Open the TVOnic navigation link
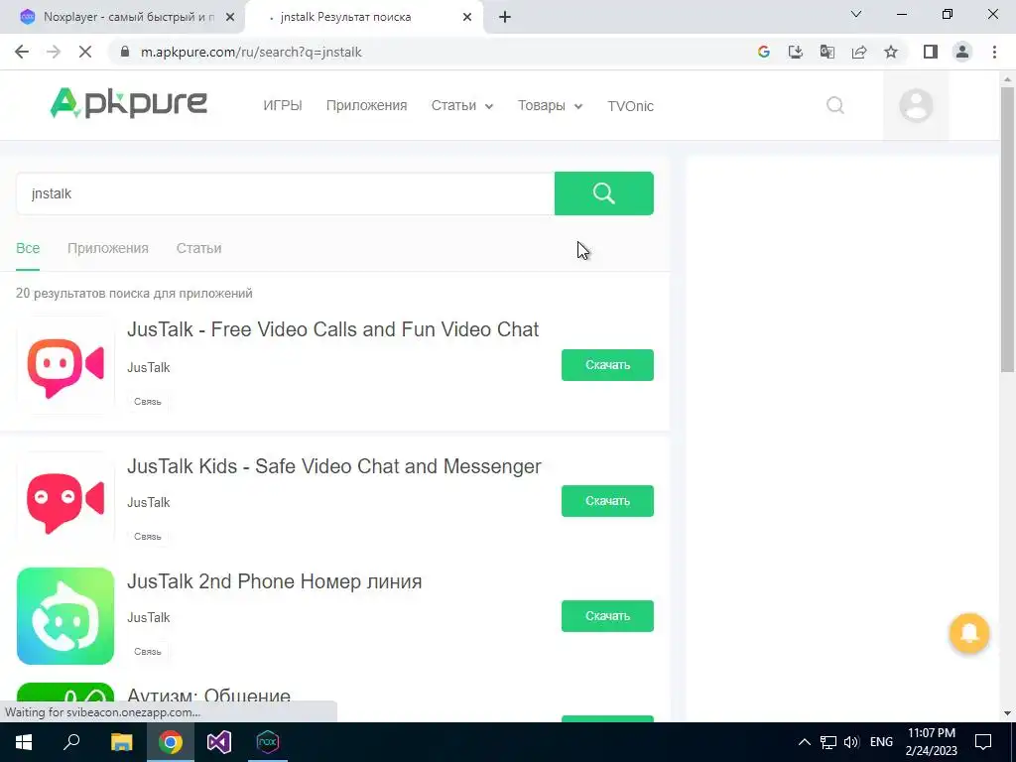1016x762 pixels. click(630, 105)
